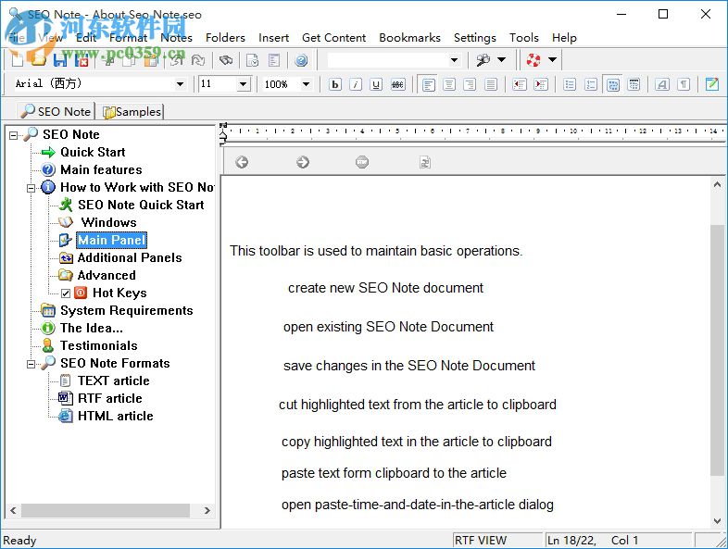Image resolution: width=728 pixels, height=549 pixels.
Task: Open help with the blue question mark icon
Action: [301, 60]
